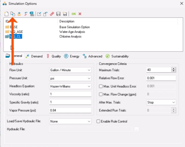Viewport: 185px width, 147px height.
Task: Open the Quality tab
Action: coord(54,56)
